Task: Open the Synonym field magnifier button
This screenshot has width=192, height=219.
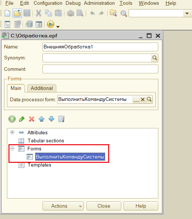Action: point(155,58)
